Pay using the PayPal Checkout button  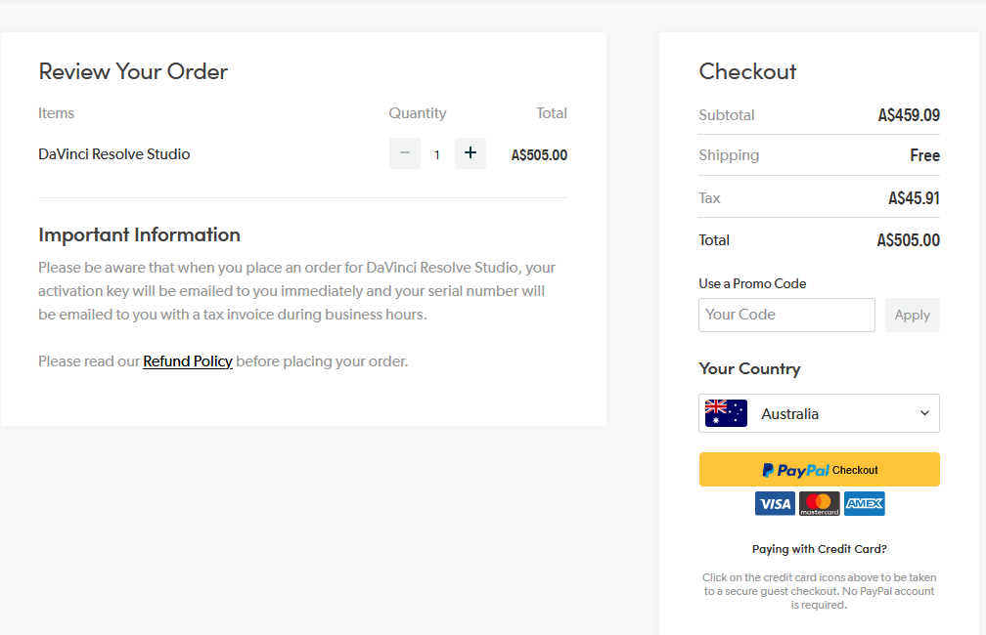[819, 470]
